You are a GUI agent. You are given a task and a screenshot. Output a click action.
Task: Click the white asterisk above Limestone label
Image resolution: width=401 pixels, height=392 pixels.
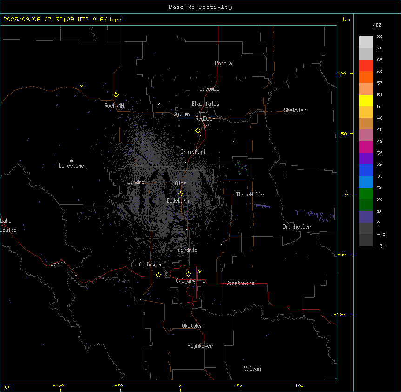pos(71,161)
